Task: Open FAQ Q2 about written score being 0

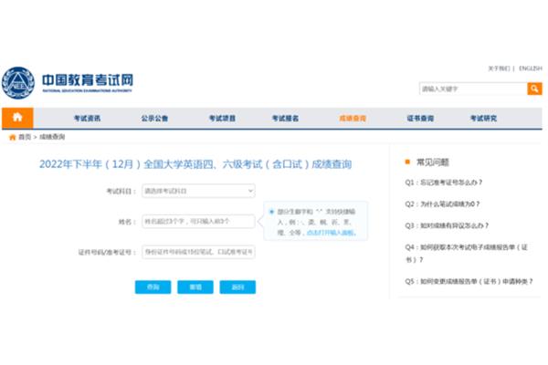Action: [442, 204]
